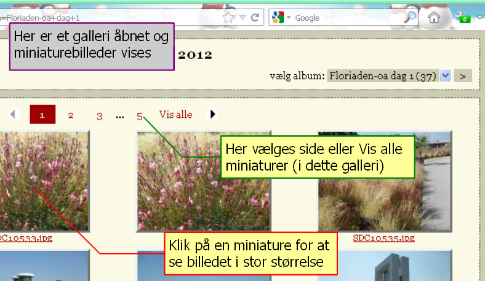Click the green add-on icon showing 0
Image resolution: width=485 pixels, height=281 pixels.
coord(463,18)
